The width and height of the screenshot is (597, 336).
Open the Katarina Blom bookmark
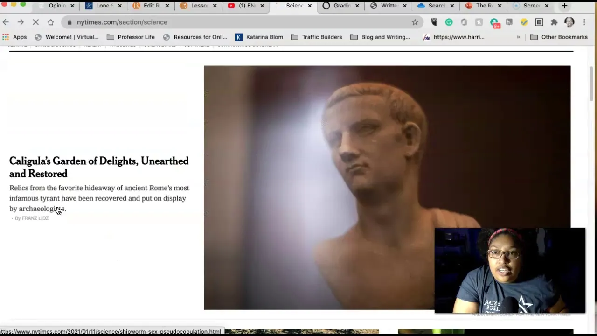click(259, 37)
